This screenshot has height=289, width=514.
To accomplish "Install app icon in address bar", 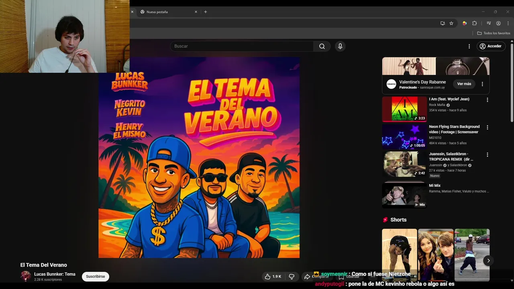I will point(443,23).
